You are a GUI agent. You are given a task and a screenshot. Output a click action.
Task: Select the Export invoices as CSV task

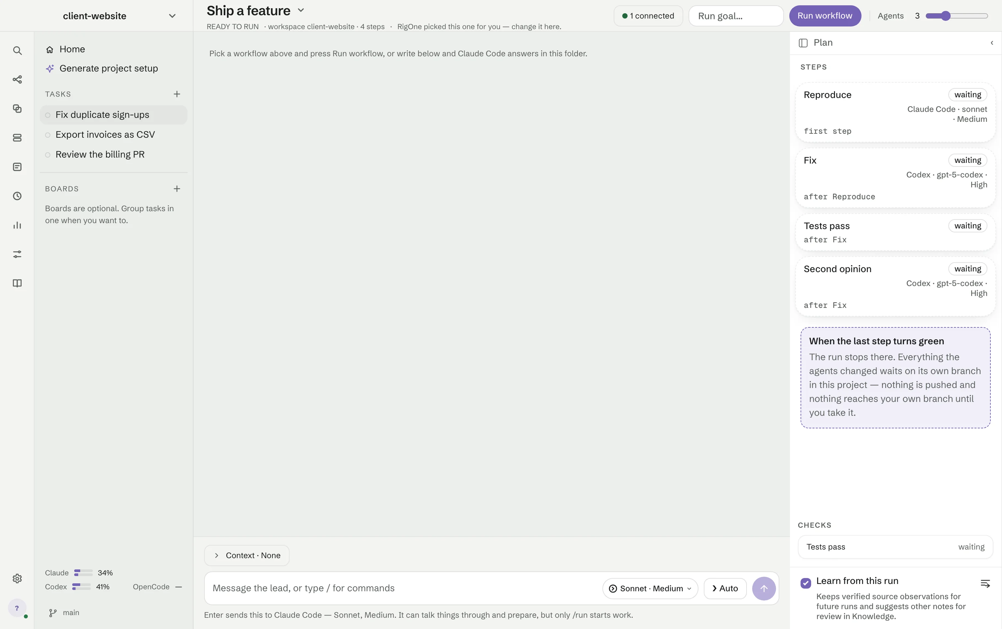click(x=114, y=135)
